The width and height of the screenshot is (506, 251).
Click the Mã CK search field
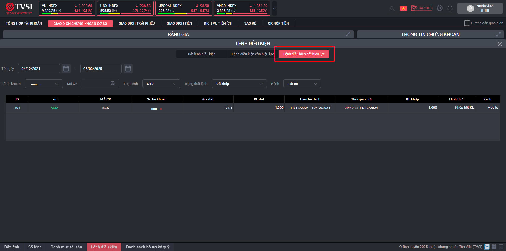pyautogui.click(x=97, y=84)
